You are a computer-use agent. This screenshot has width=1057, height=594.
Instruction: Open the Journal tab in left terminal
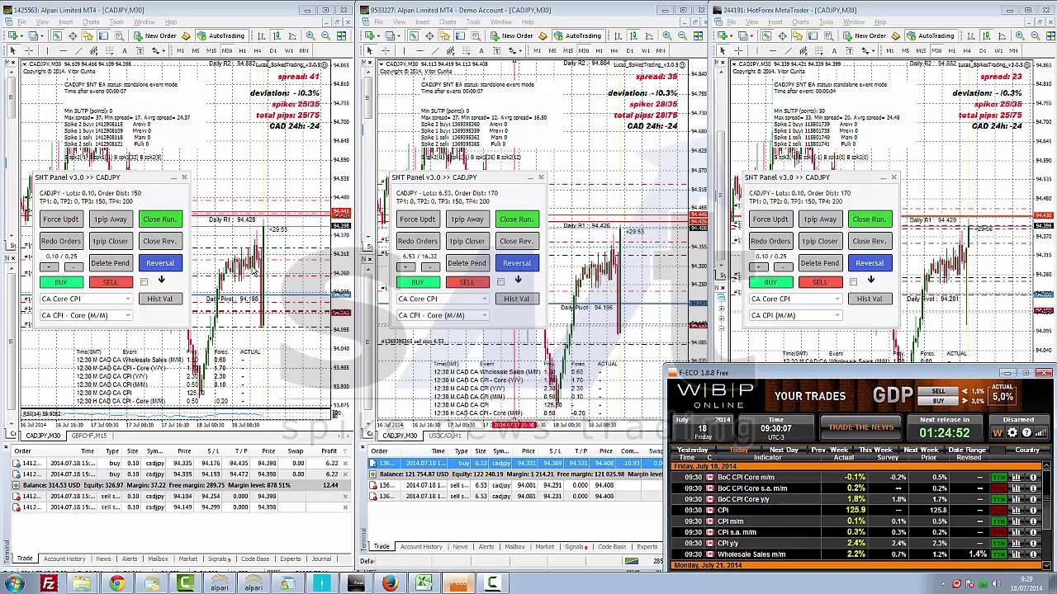(321, 559)
